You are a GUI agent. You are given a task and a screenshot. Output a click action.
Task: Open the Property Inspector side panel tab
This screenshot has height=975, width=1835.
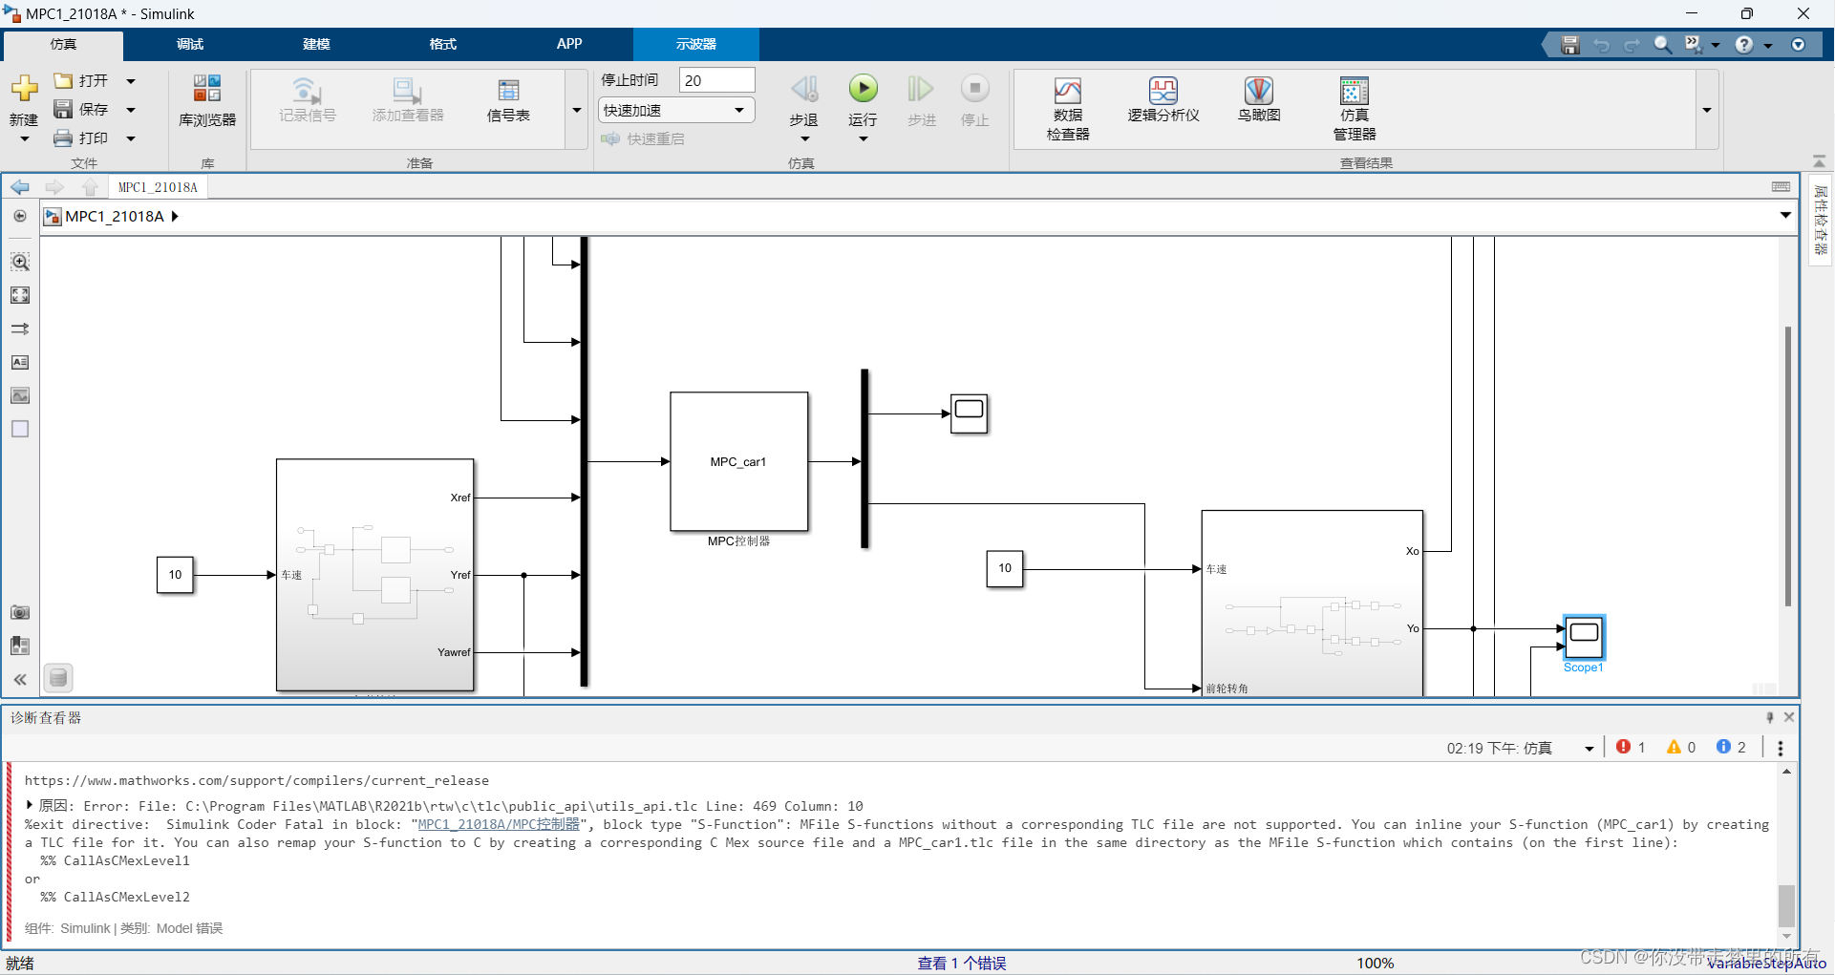pyautogui.click(x=1821, y=220)
